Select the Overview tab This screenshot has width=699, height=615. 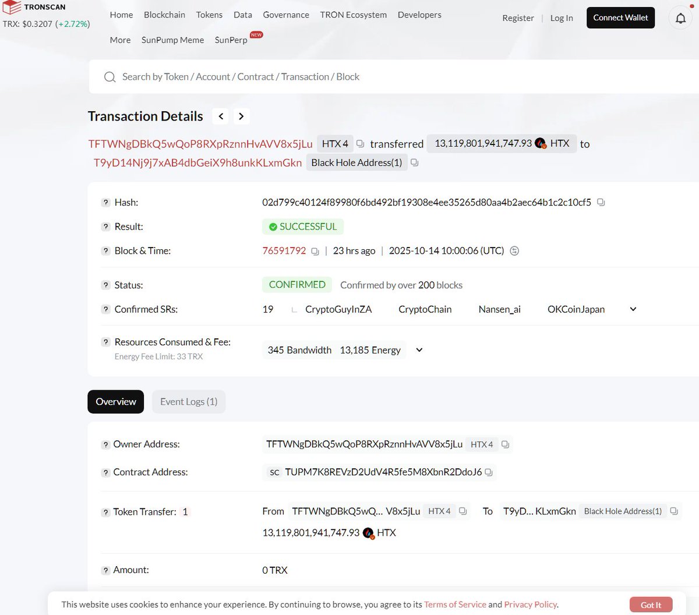[116, 402]
